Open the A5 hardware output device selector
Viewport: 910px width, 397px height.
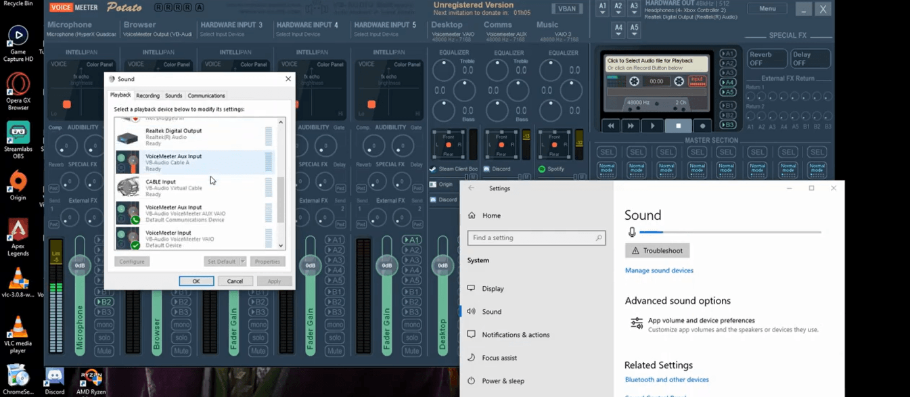point(634,30)
